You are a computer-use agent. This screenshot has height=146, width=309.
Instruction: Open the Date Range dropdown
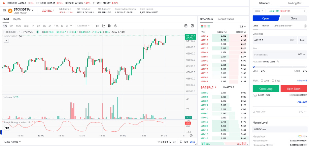pos(13,142)
